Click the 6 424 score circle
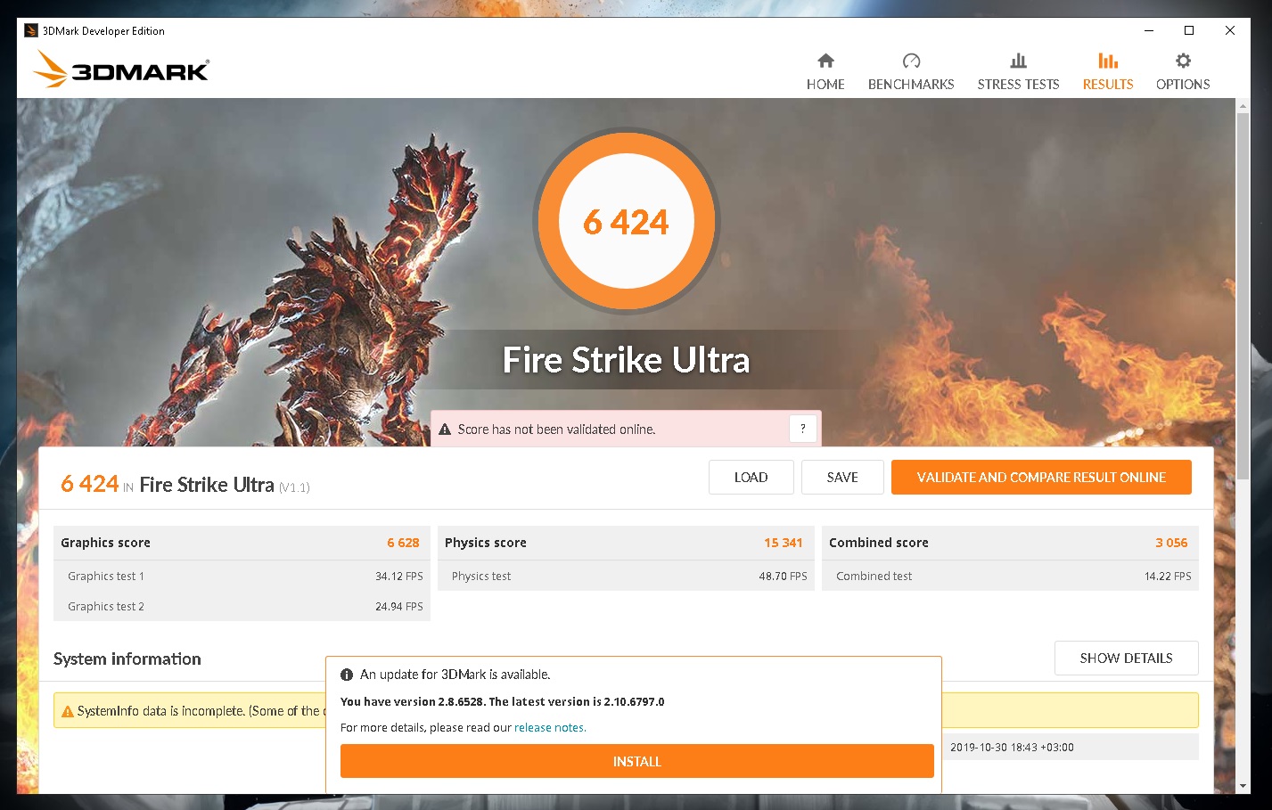1272x810 pixels. tap(627, 221)
